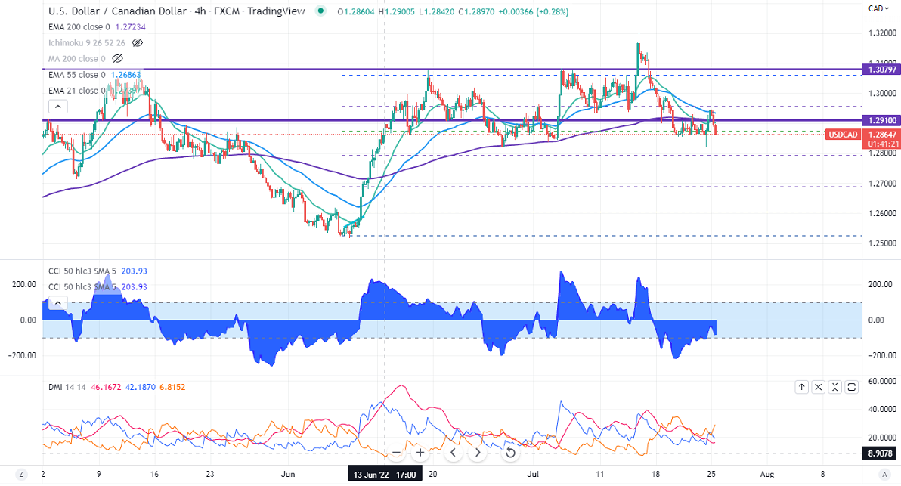
Task: Click the EMA 55 value 1.26863
Action: (x=125, y=75)
